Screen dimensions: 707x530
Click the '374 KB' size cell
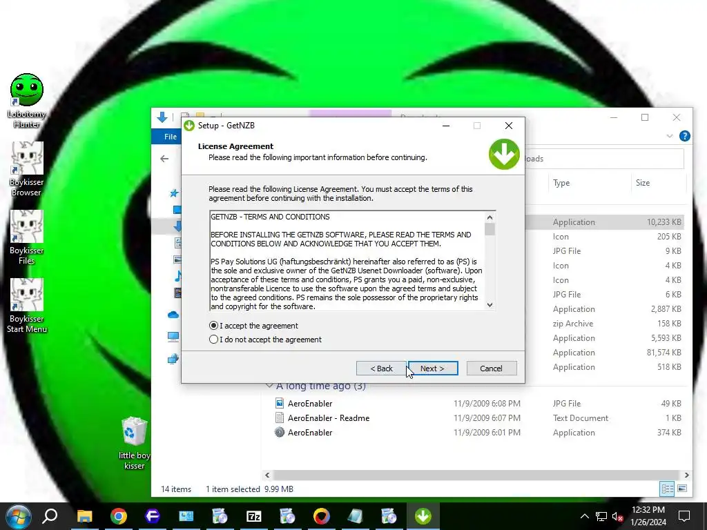coord(669,432)
